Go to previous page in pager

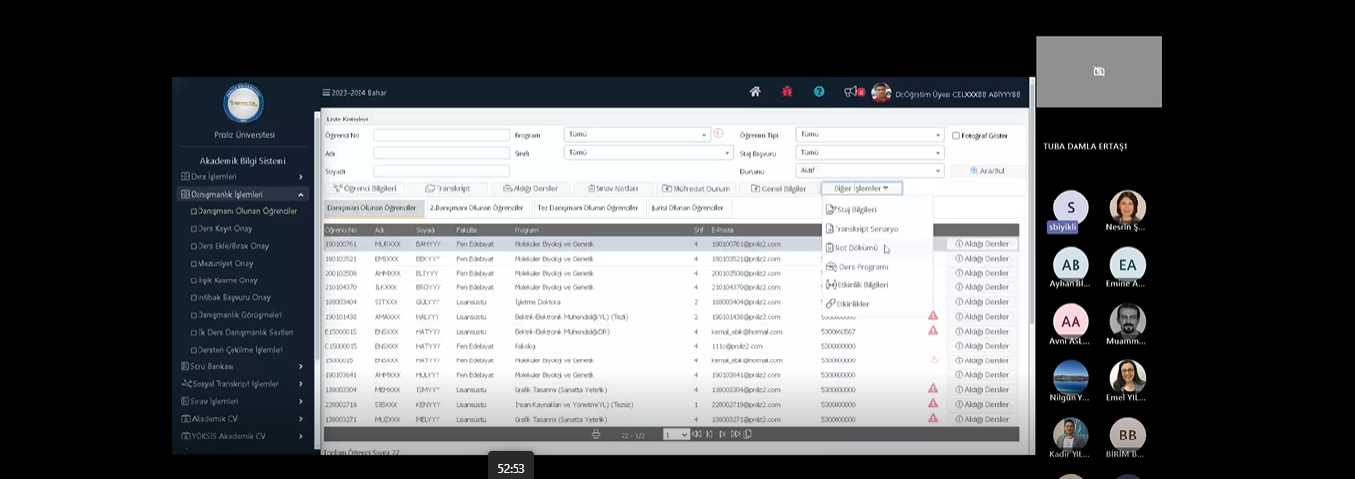tap(709, 434)
